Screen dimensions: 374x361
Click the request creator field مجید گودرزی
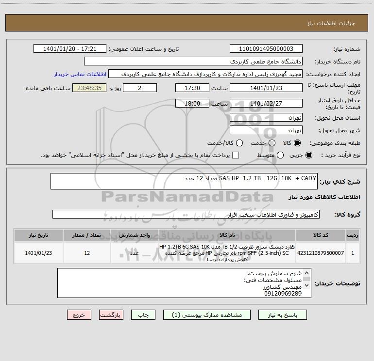coord(205,74)
